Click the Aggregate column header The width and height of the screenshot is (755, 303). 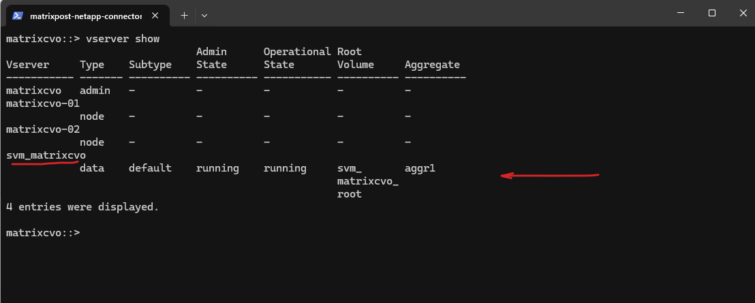pyautogui.click(x=432, y=65)
